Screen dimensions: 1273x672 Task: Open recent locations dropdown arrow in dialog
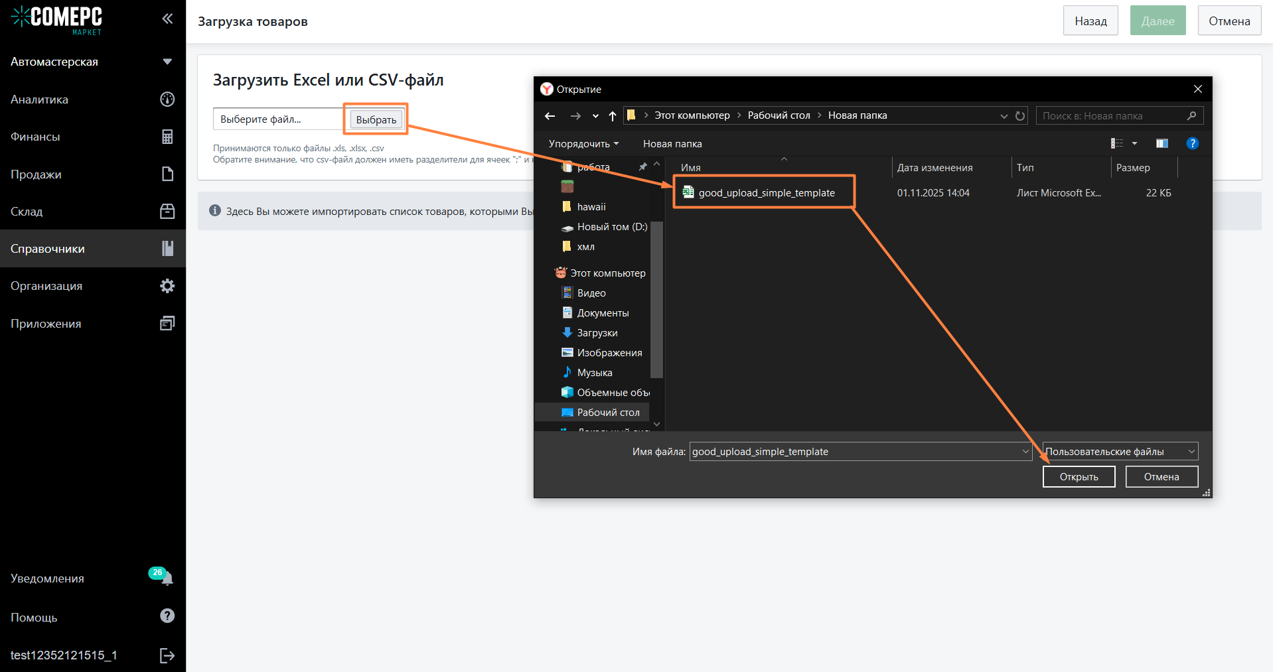tap(595, 116)
